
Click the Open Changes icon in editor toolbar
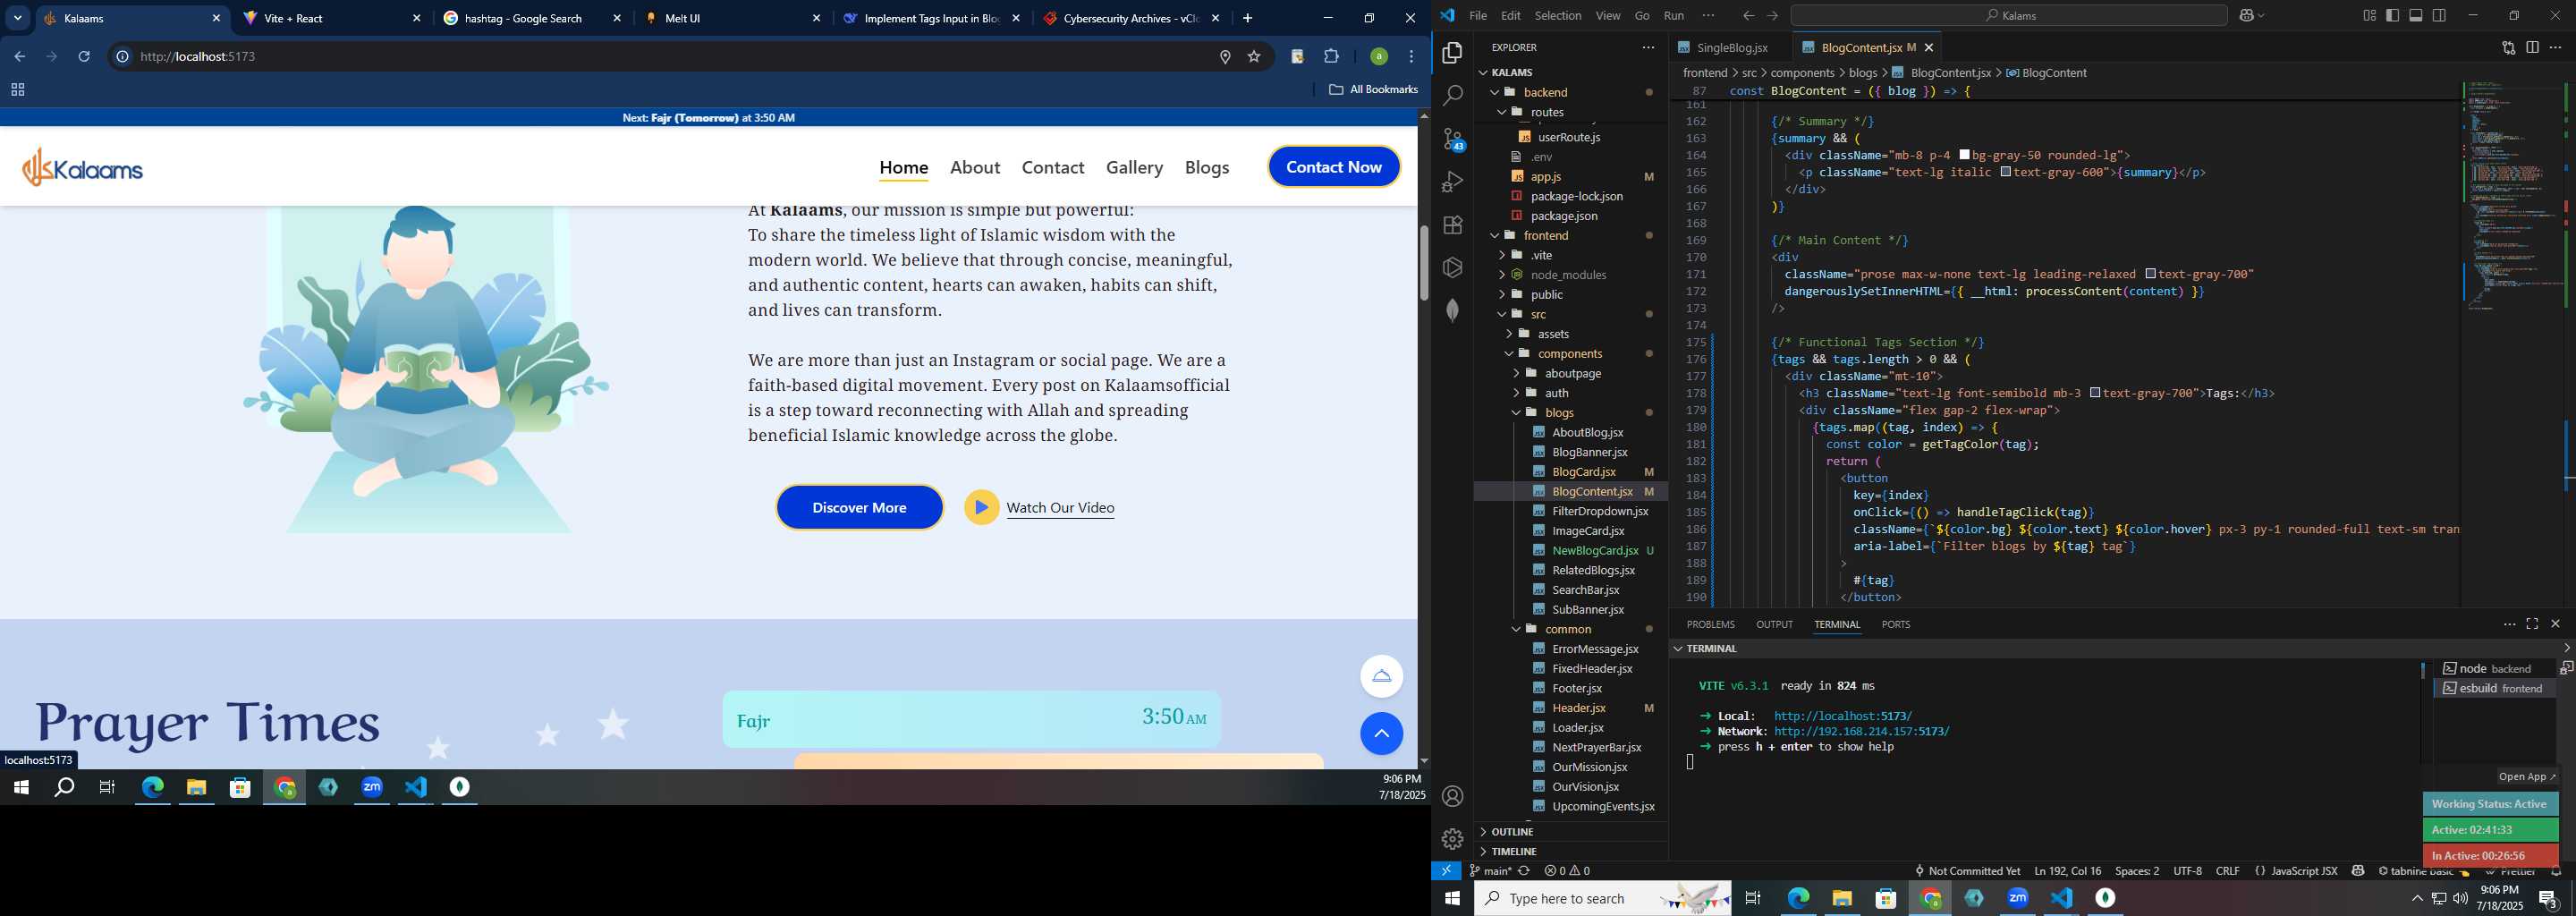tap(2508, 47)
